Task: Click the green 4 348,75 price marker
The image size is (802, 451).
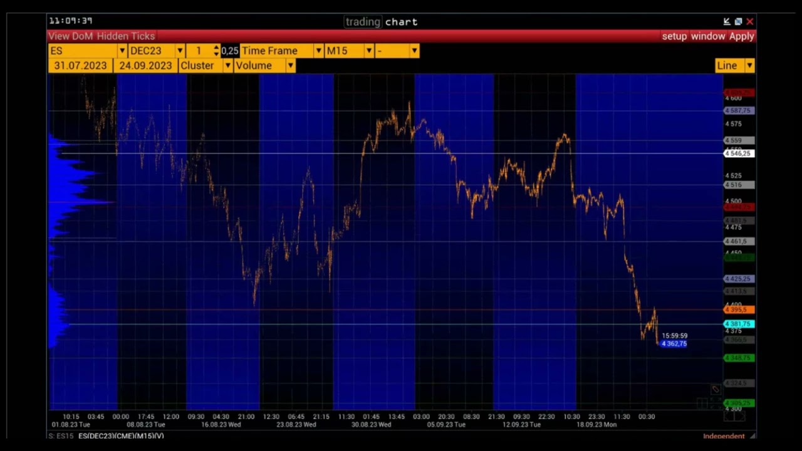Action: coord(739,358)
